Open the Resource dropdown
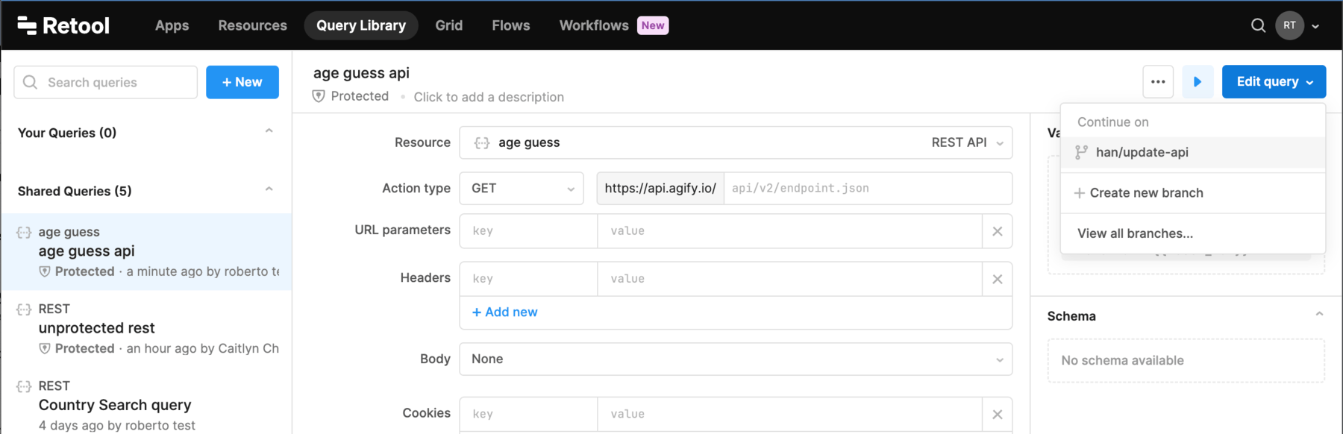Screen dimensions: 1343x434 click(x=736, y=142)
